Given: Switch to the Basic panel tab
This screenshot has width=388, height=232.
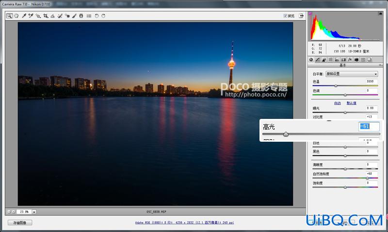Looking at the screenshot, I should tap(311, 60).
